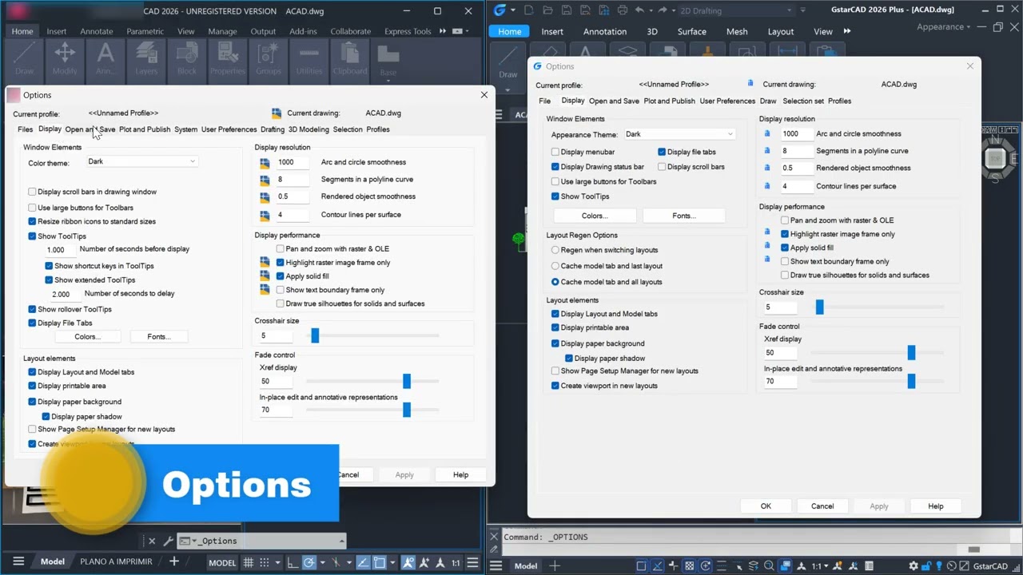This screenshot has height=575, width=1023.
Task: Check Display menubar in GstarCAD Options
Action: [x=555, y=152]
